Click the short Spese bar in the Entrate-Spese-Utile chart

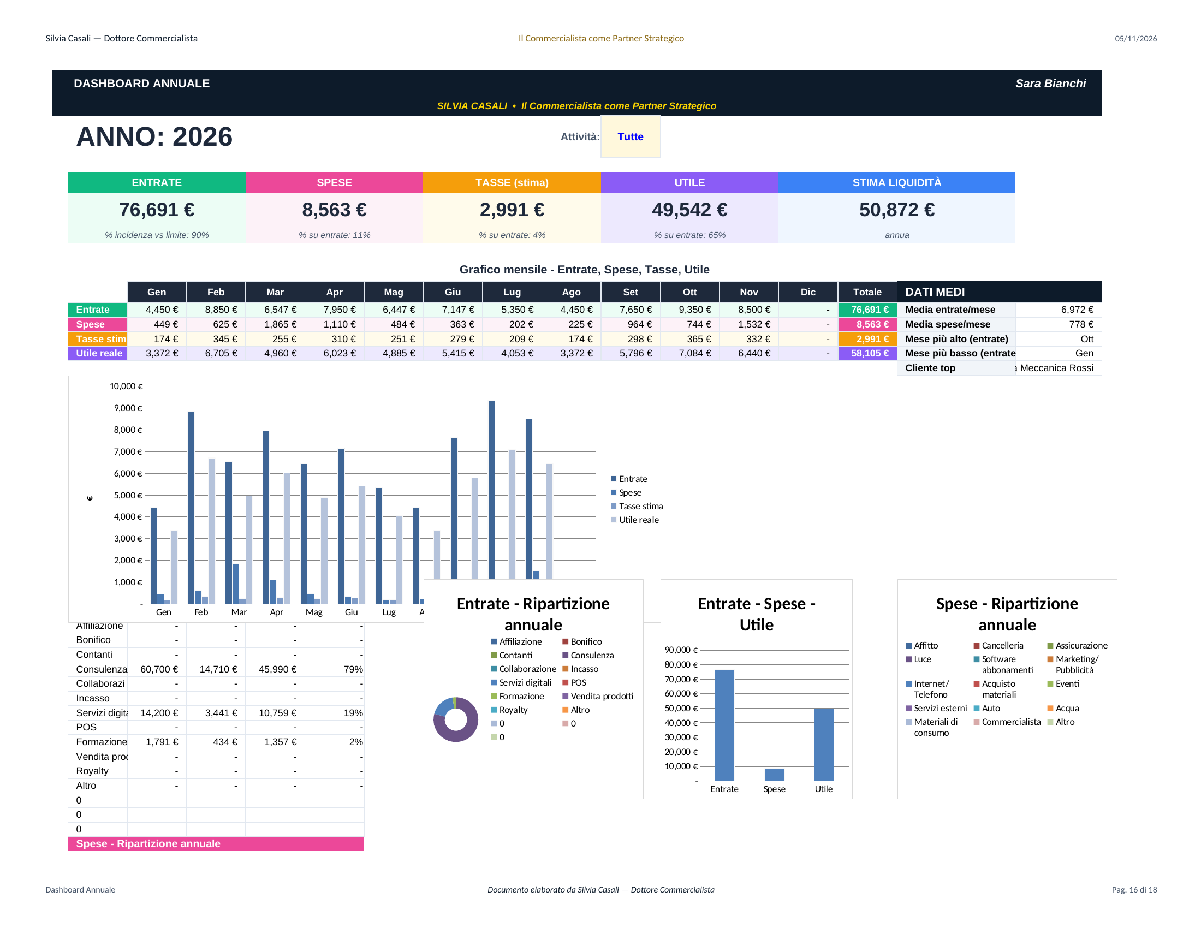tap(774, 775)
